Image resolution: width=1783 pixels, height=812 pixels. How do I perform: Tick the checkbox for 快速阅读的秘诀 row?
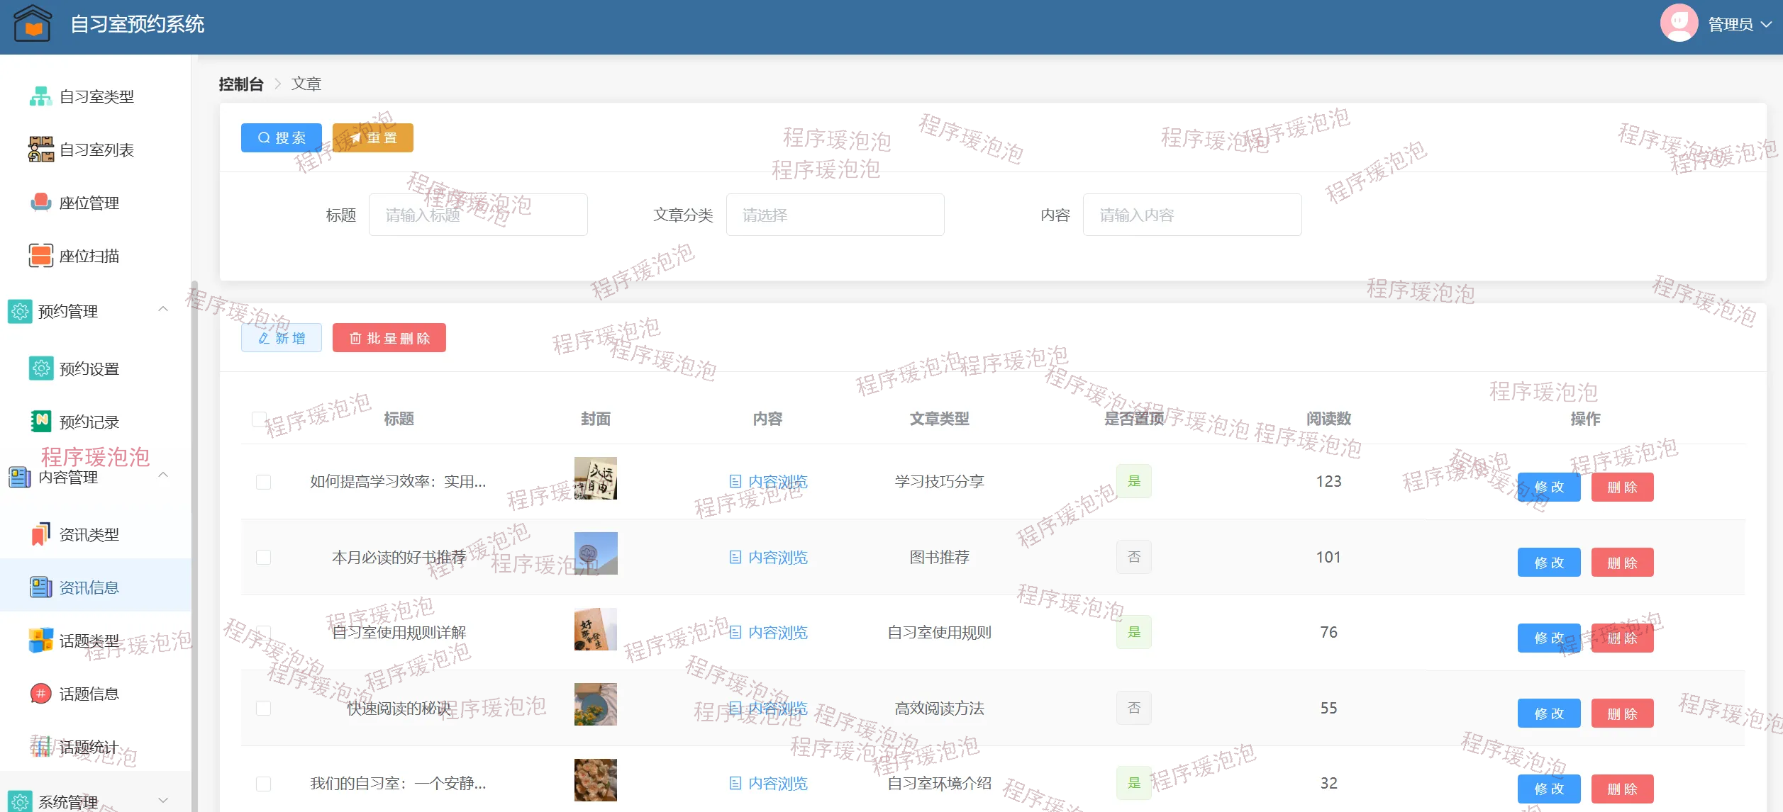coord(263,709)
